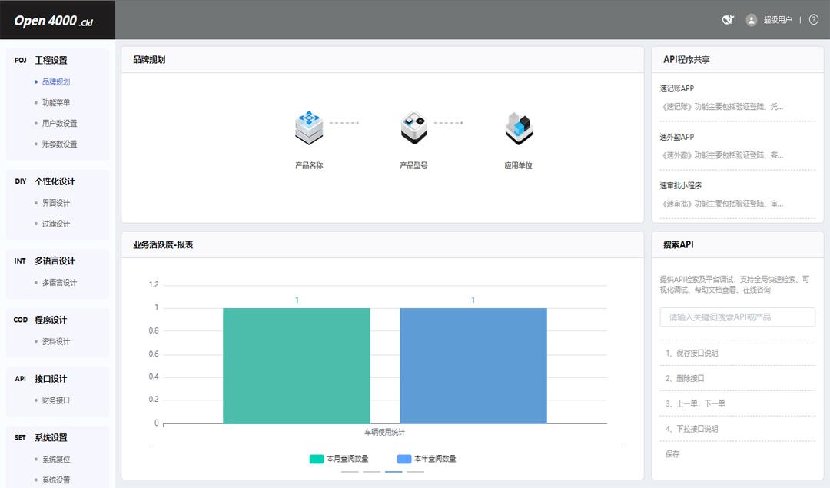Screen dimensions: 830x488
Task: Open result '4、下拉接口说明'
Action: tap(692, 429)
